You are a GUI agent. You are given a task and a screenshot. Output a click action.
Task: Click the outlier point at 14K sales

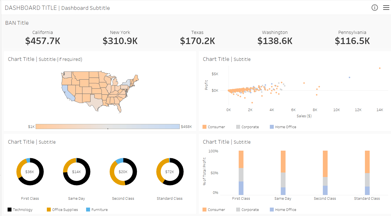(380, 68)
